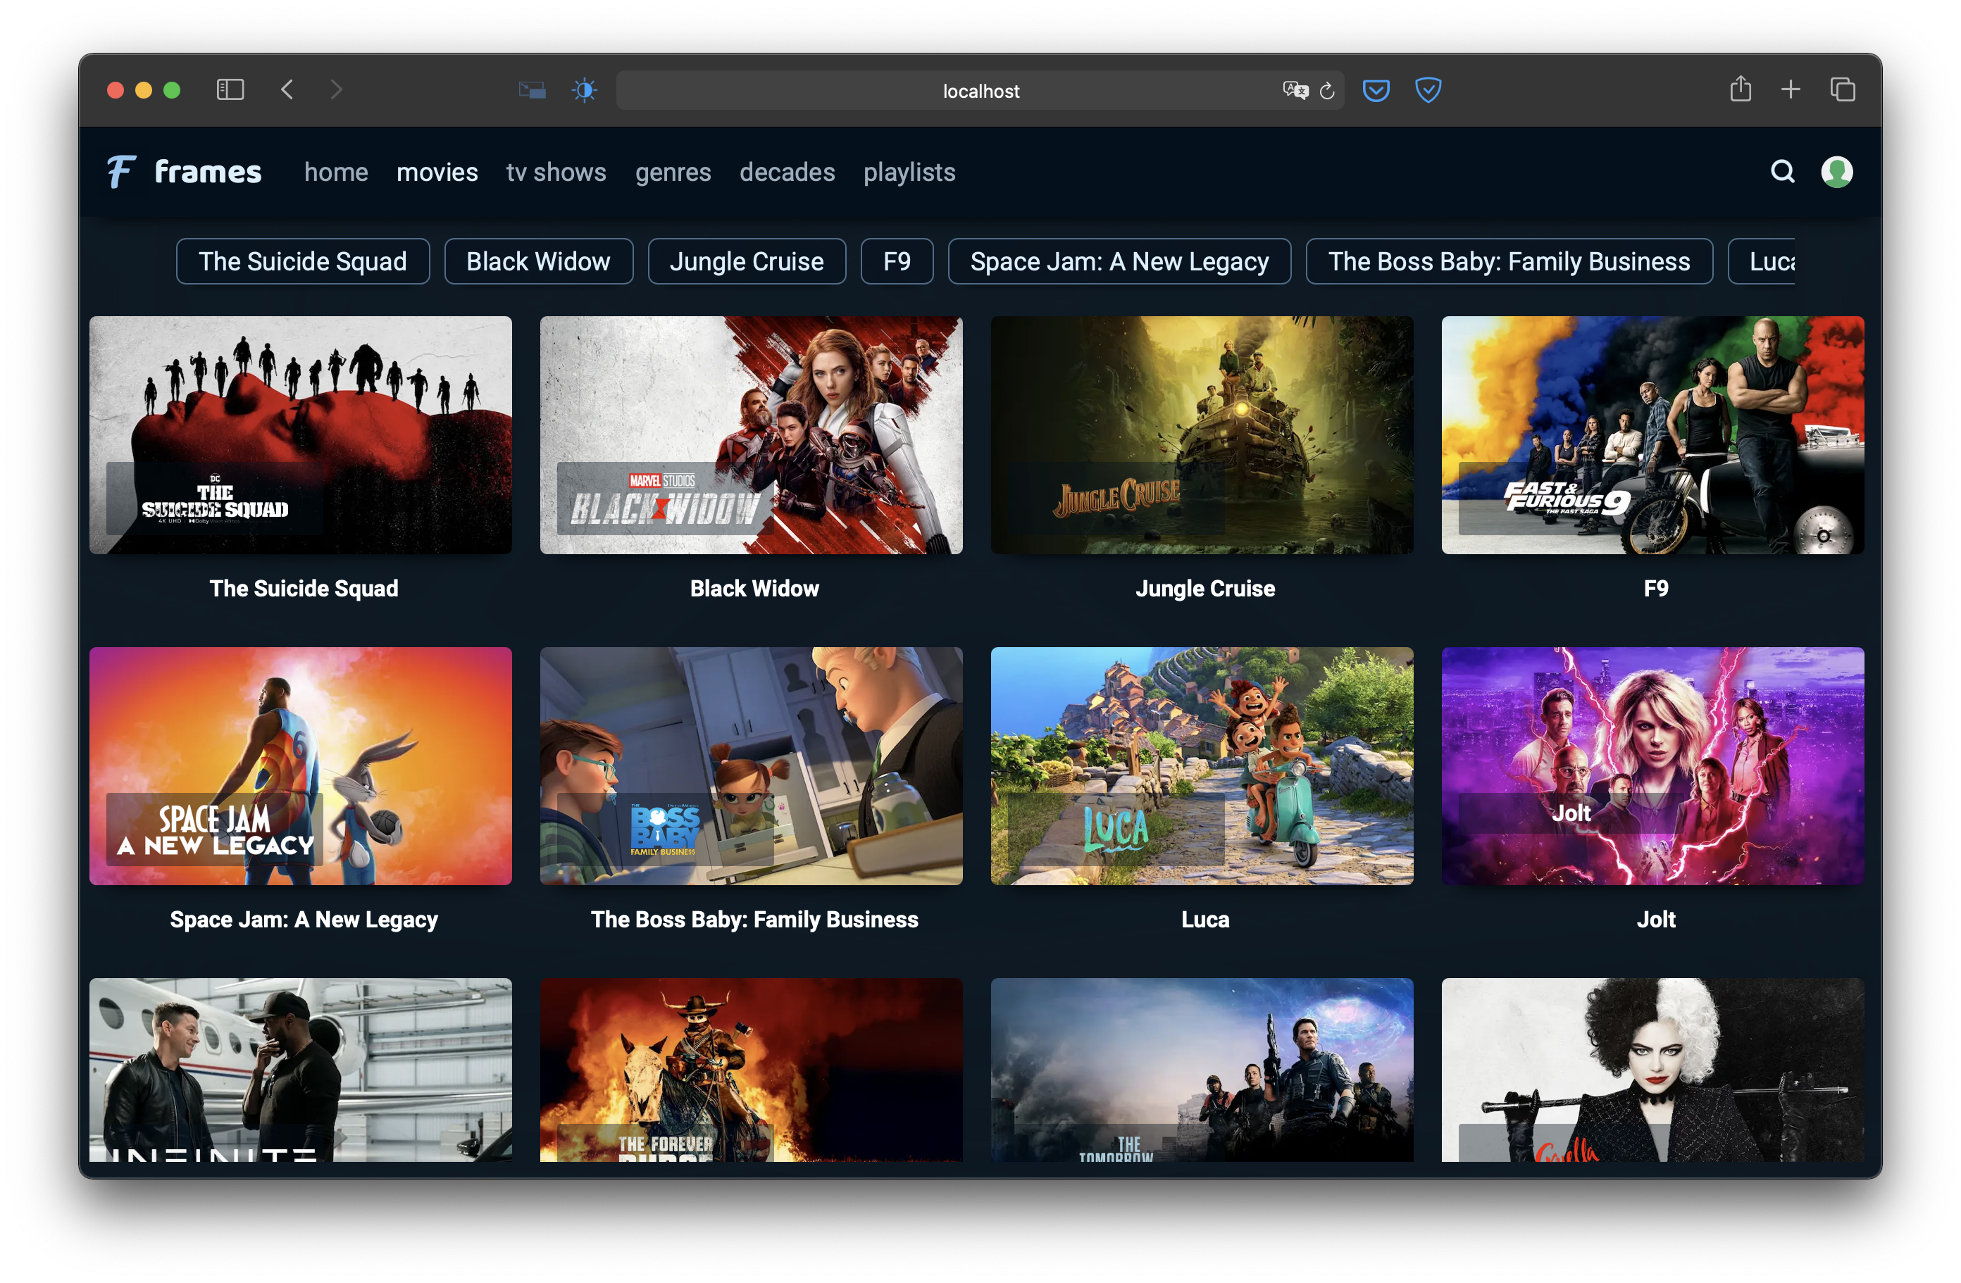Viewport: 1961px width, 1283px height.
Task: Select the Space Jam: A New Legacy pill
Action: click(x=1119, y=262)
